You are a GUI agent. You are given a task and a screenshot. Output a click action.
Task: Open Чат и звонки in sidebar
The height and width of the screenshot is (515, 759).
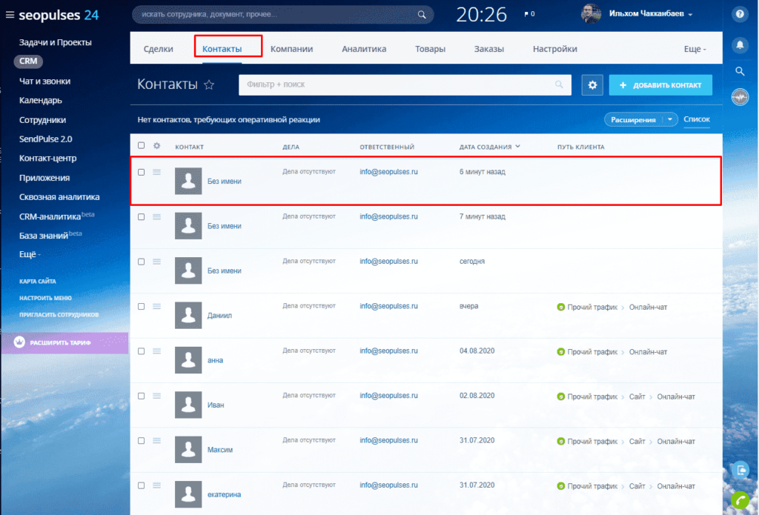tap(44, 82)
